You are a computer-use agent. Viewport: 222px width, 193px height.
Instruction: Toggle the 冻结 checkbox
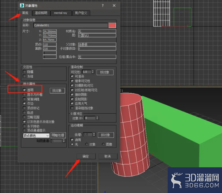tap(24, 76)
